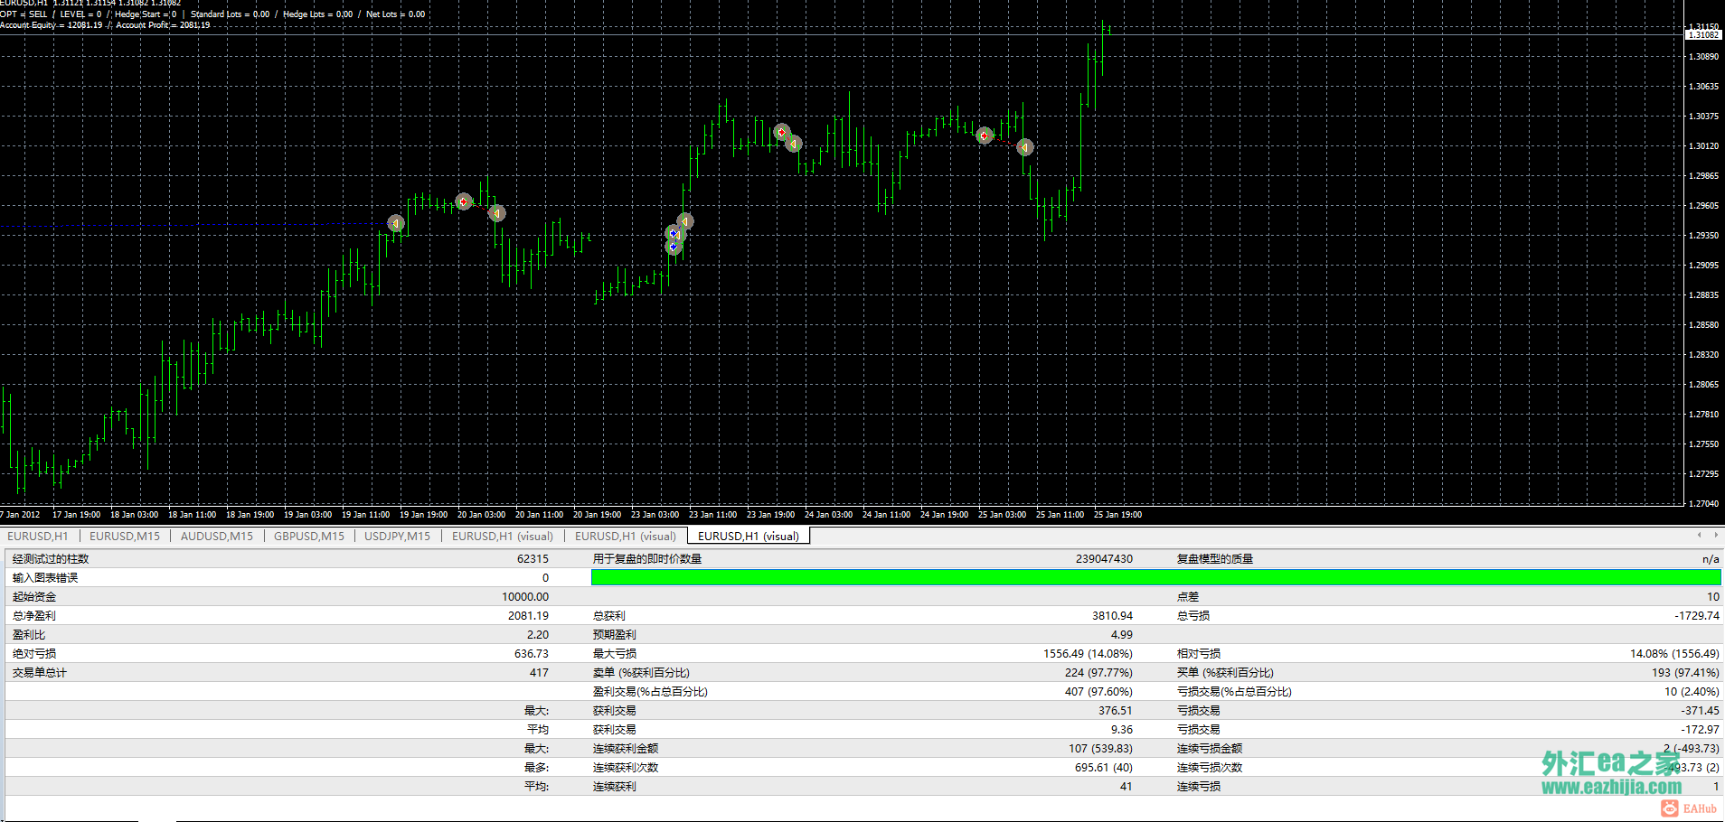Click the 交易单总计 row label
Image resolution: width=1725 pixels, height=822 pixels.
(40, 673)
